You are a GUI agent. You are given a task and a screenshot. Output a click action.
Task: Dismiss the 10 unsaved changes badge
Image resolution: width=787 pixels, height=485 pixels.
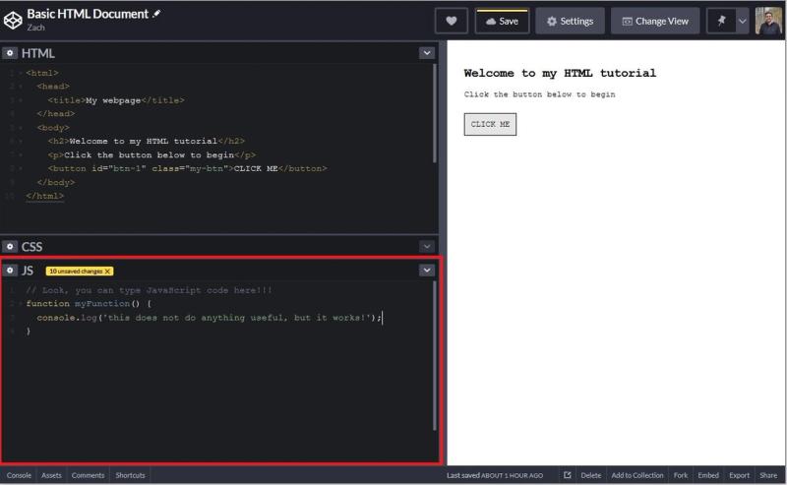107,272
